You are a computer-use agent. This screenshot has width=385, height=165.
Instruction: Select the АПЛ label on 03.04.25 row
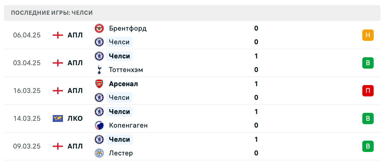point(75,63)
